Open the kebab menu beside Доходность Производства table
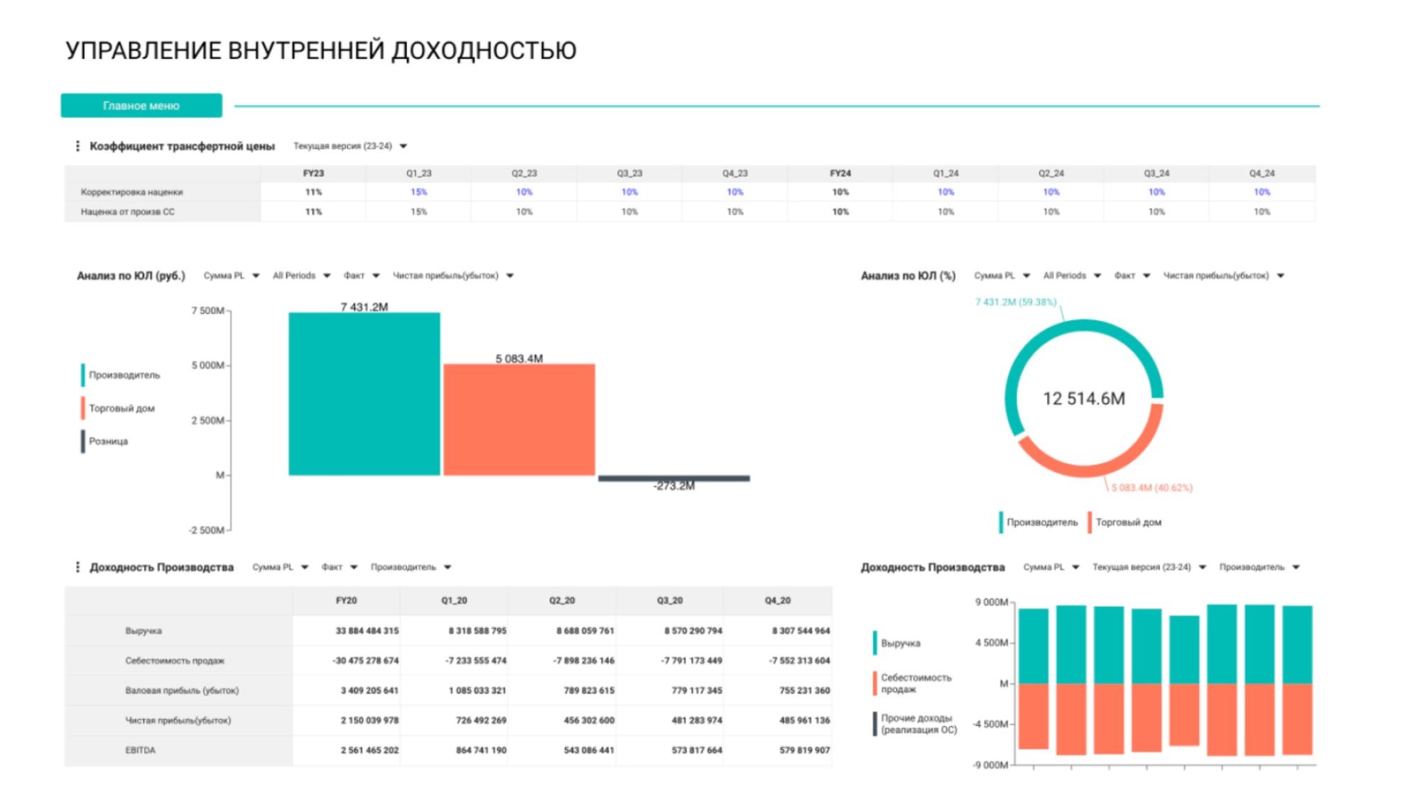 77,567
